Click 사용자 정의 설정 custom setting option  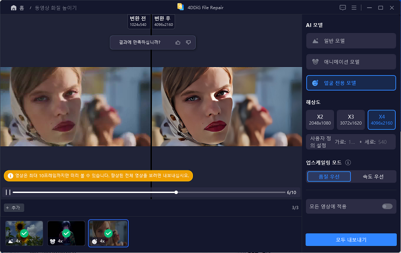click(320, 142)
